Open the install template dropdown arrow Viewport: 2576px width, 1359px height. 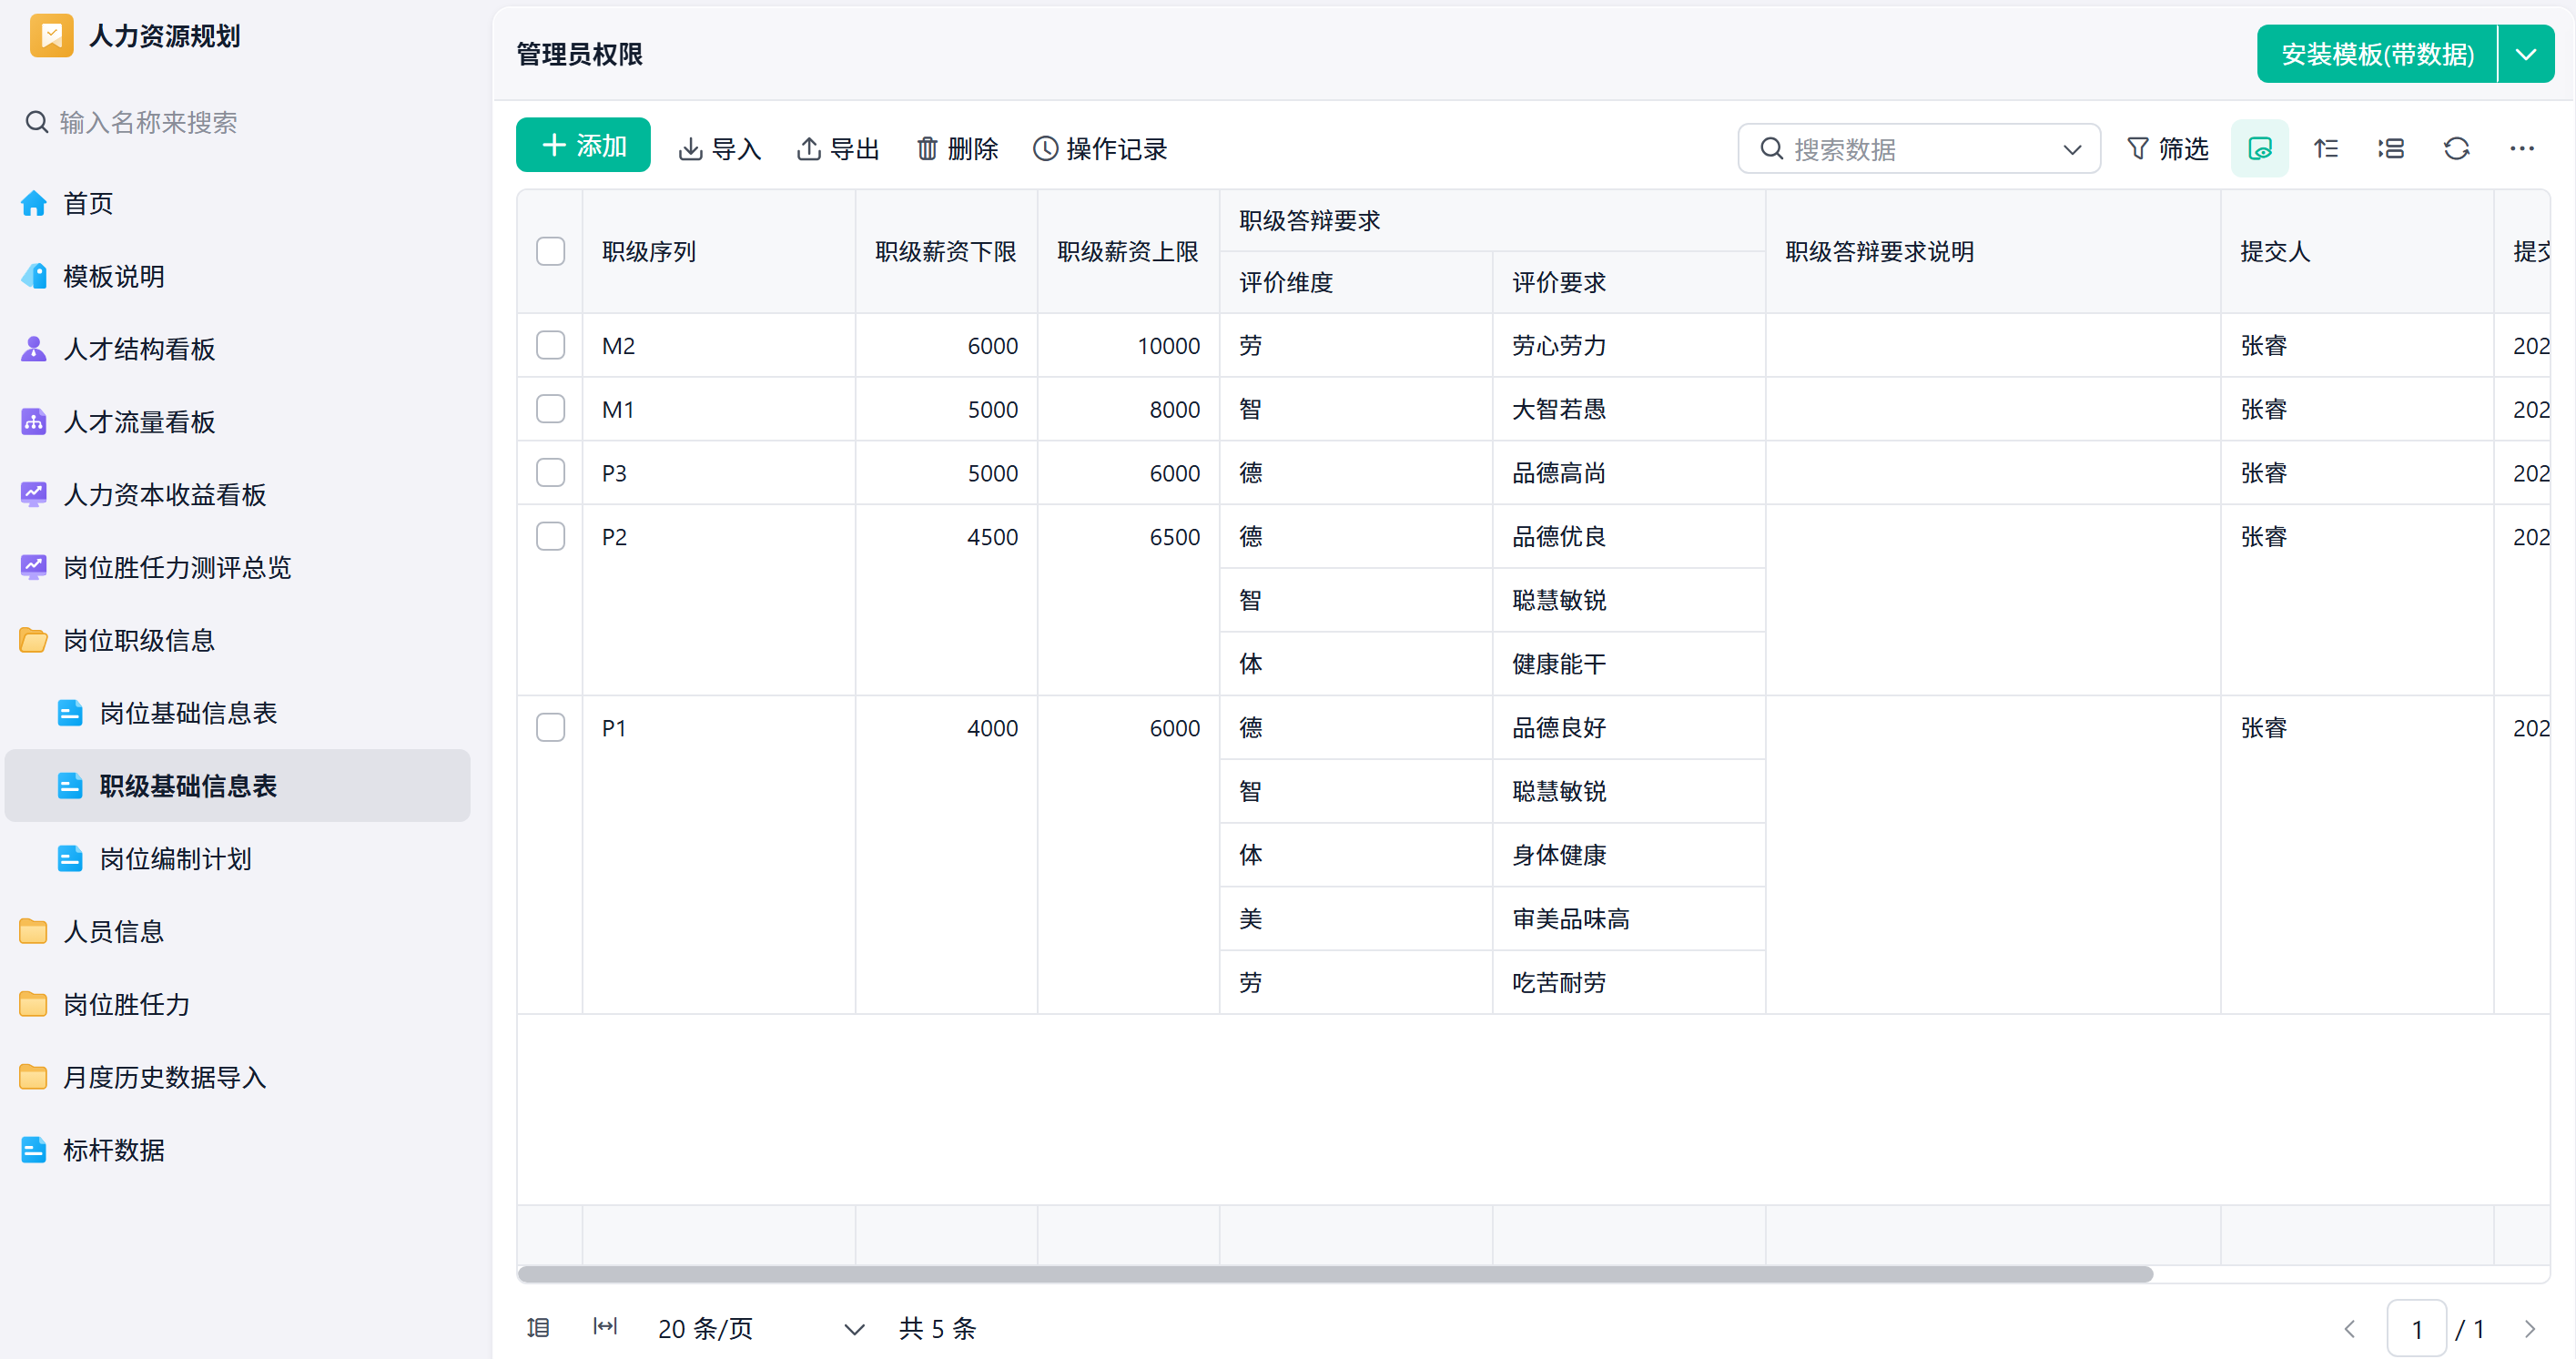2526,54
